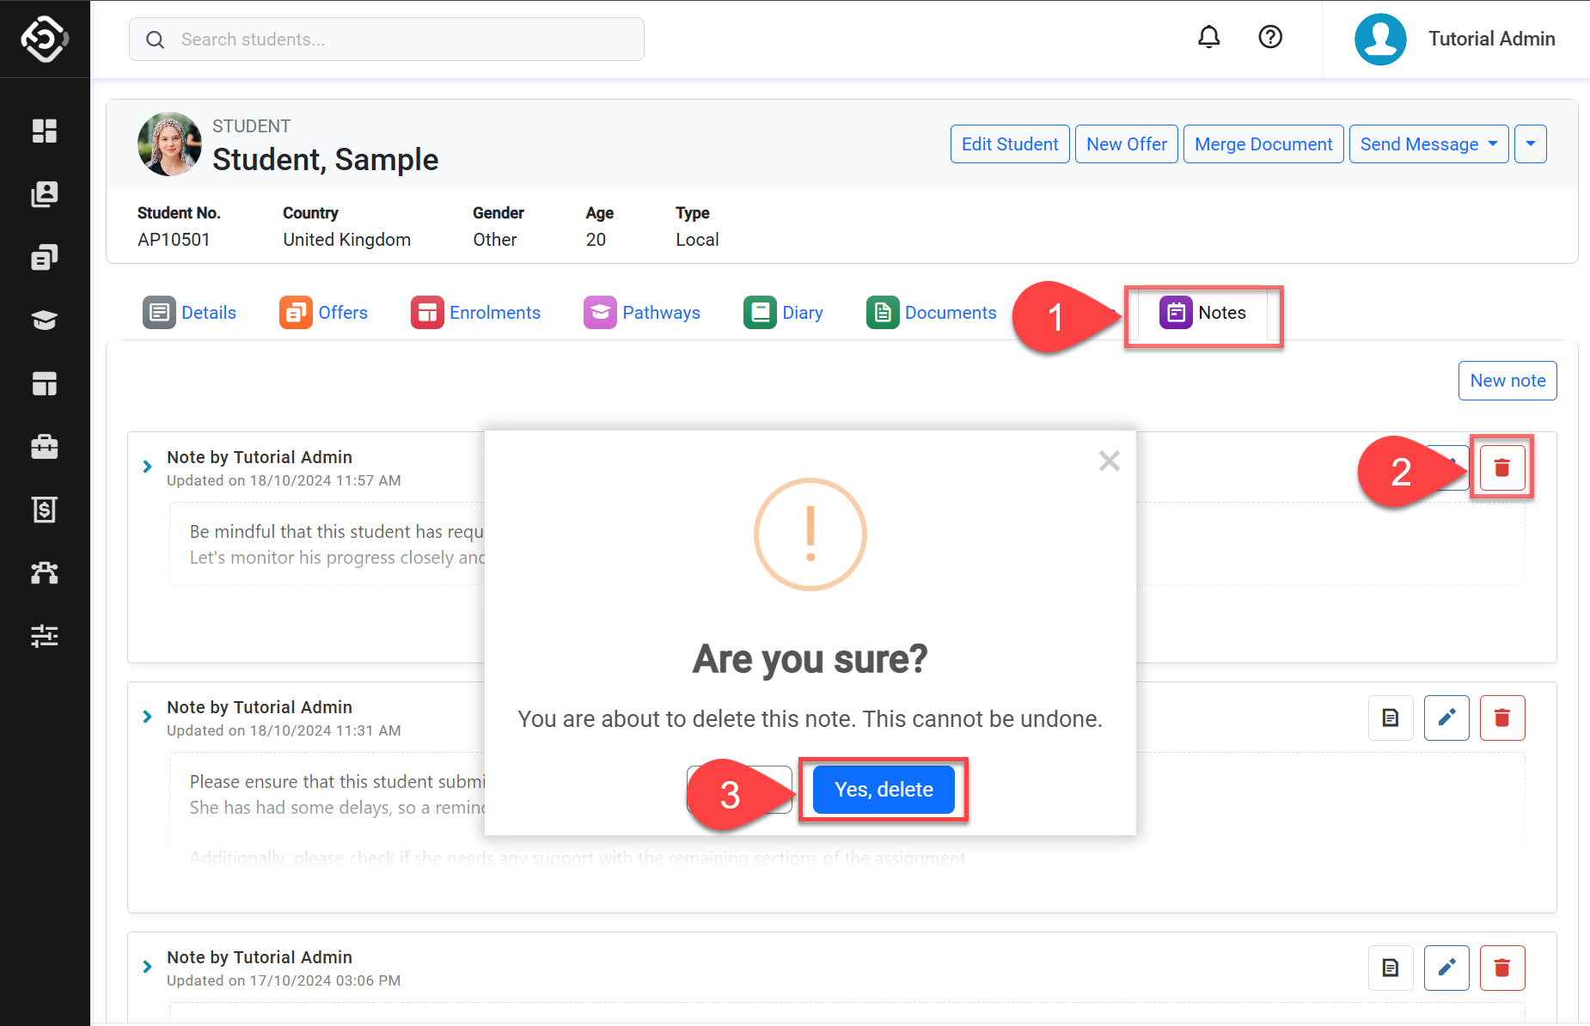Click the dashboard icon in sidebar
Viewport: 1590px width, 1026px height.
tap(45, 131)
